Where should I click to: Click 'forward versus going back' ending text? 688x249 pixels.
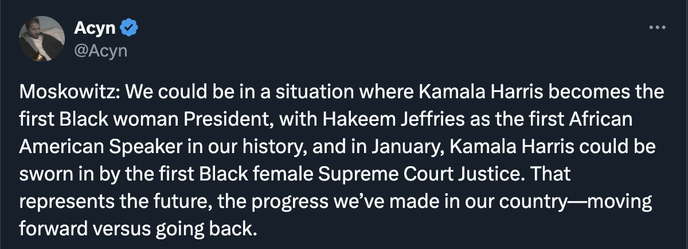(x=136, y=228)
